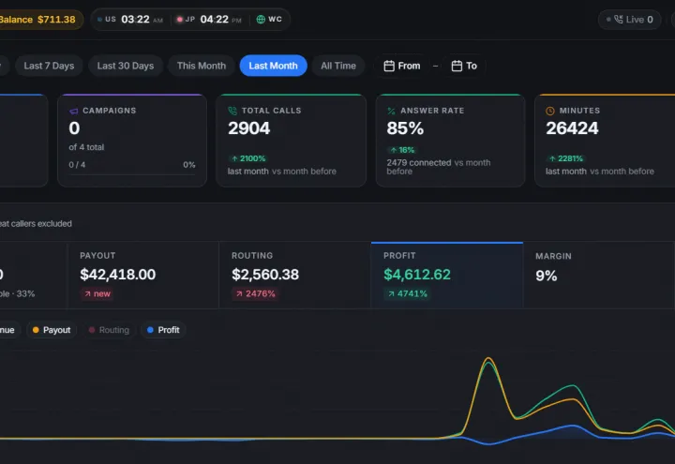
Task: Click the Profit 4741% badge
Action: coord(407,294)
